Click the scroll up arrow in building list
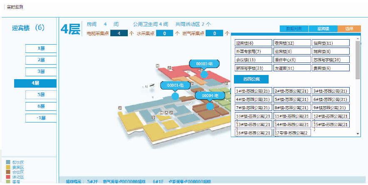This screenshot has height=185, width=368. point(358,38)
